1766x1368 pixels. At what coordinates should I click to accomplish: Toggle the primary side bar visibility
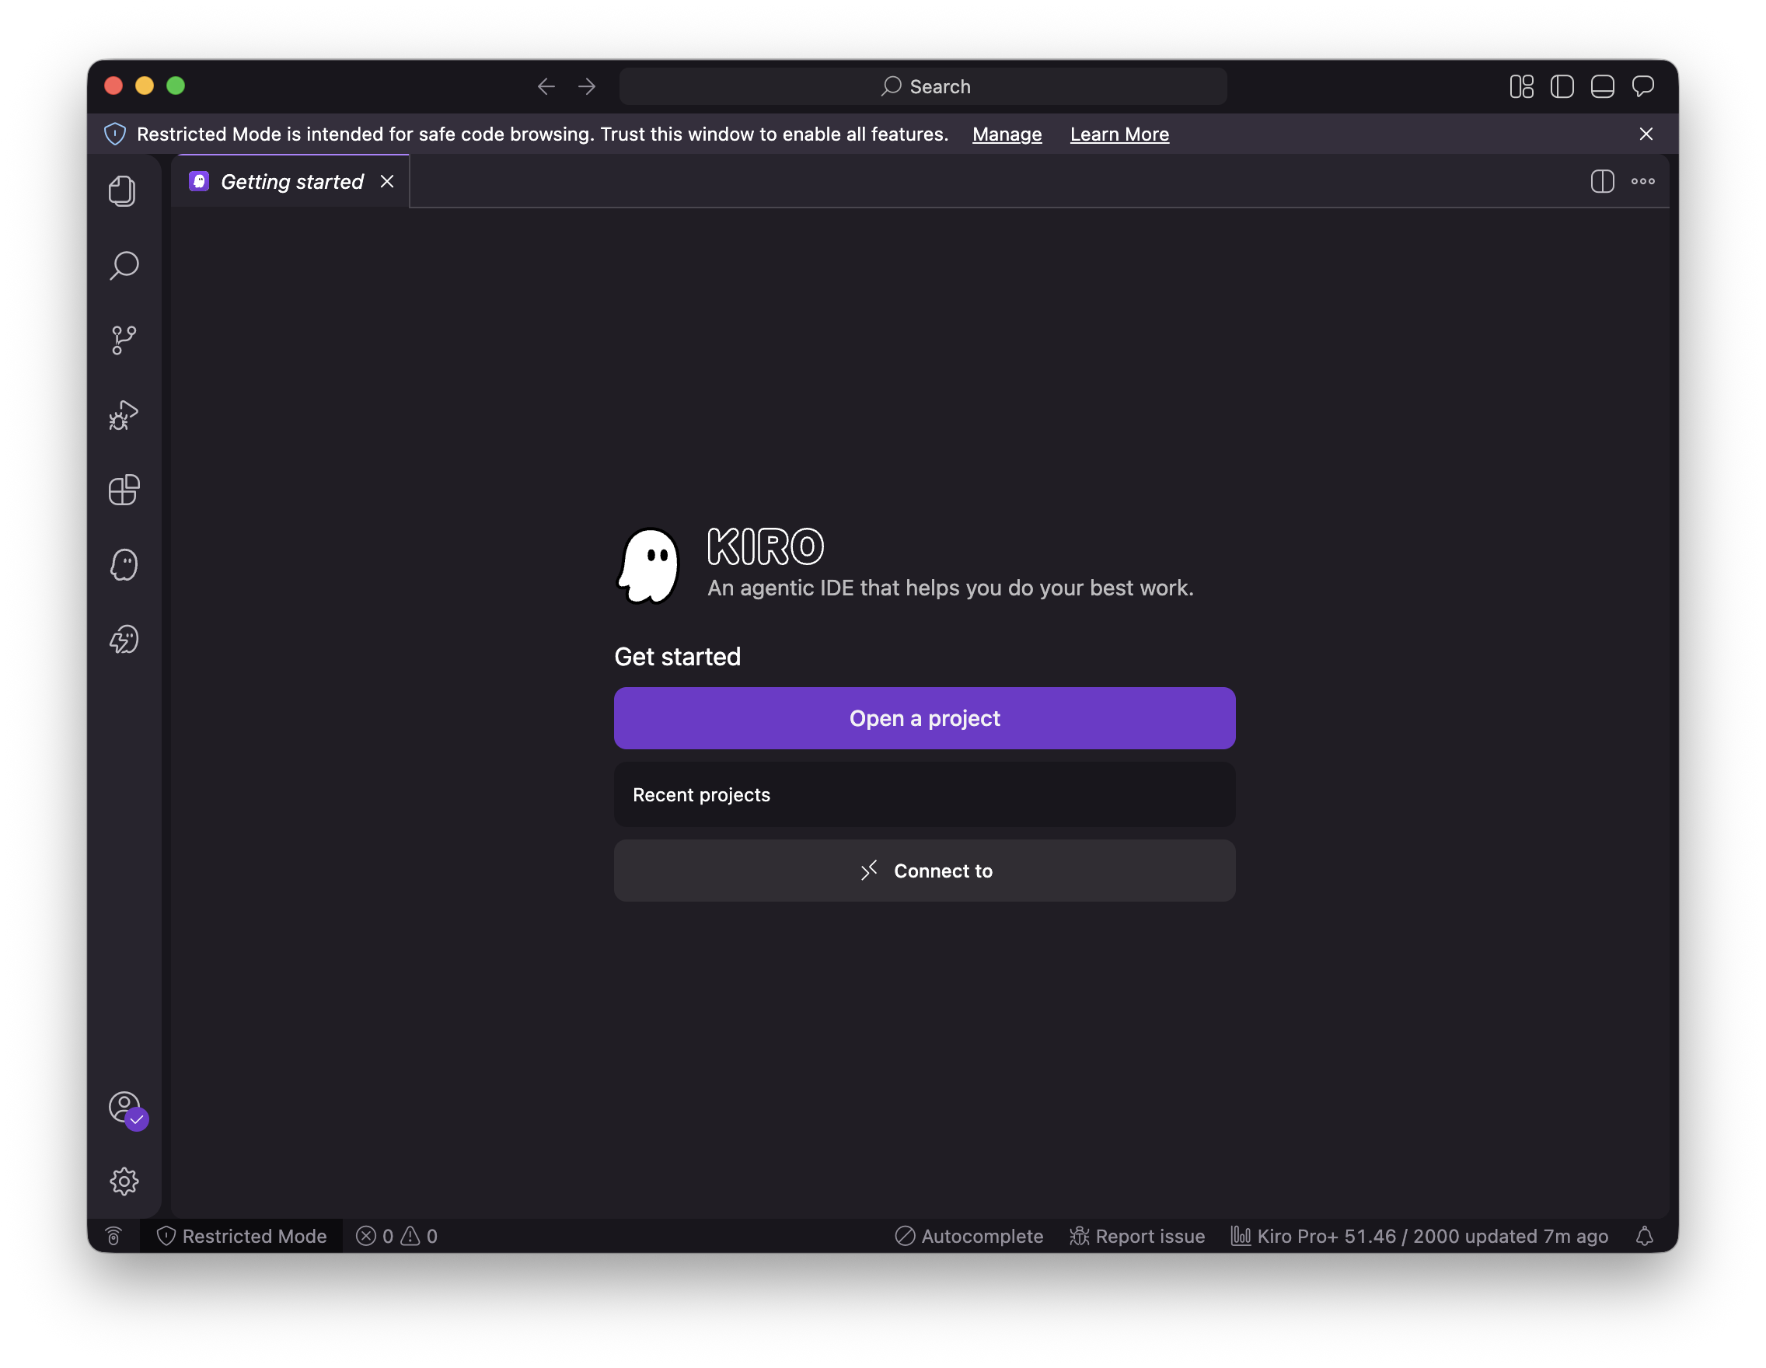click(x=1562, y=86)
